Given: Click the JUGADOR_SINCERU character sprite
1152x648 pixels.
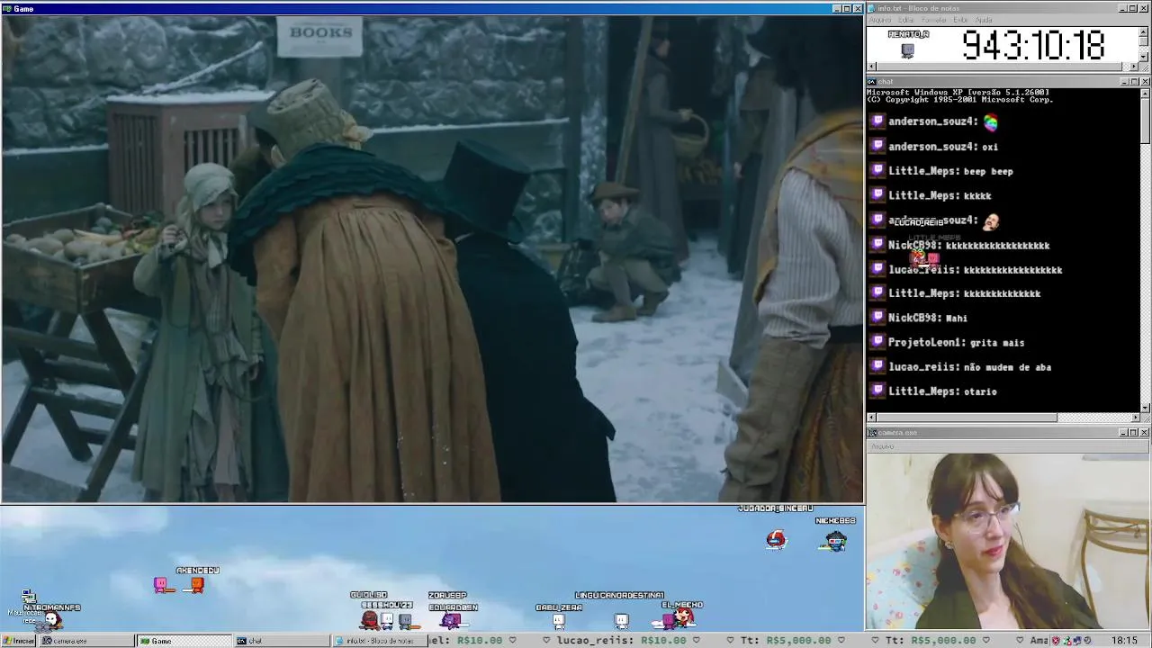Looking at the screenshot, I should (x=776, y=539).
